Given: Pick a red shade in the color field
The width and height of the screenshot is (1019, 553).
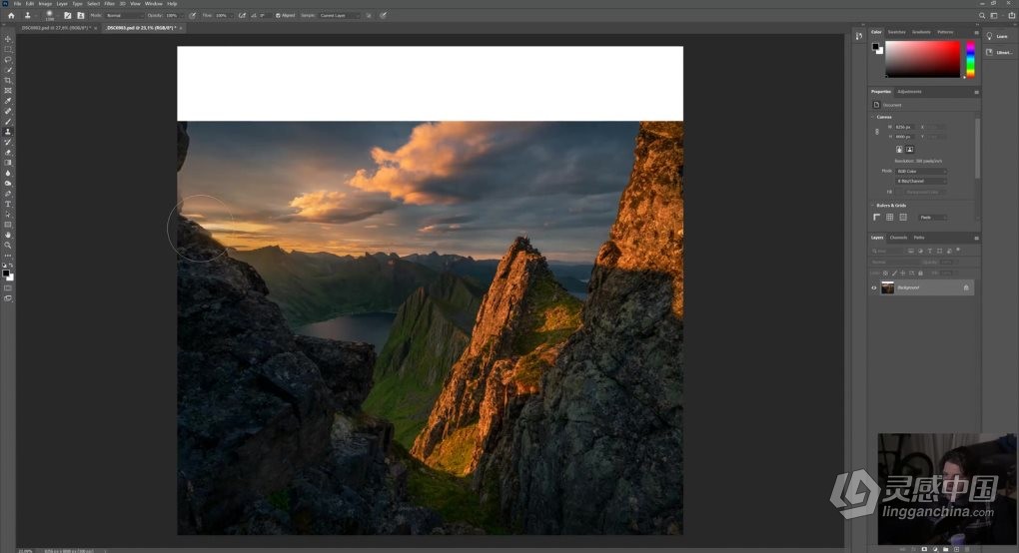Looking at the screenshot, I should coord(922,59).
